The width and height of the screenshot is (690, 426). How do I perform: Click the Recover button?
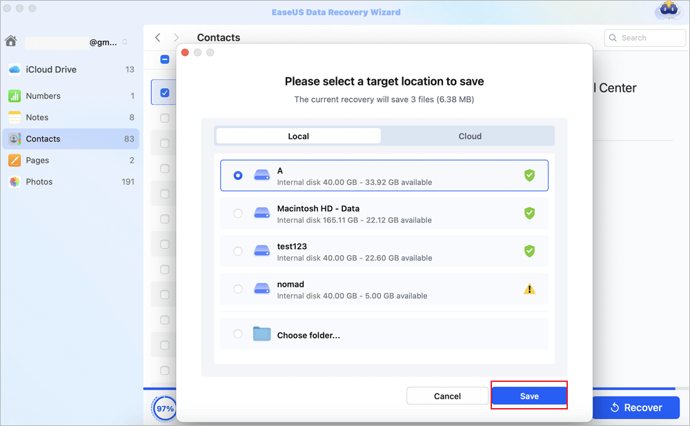coord(636,407)
